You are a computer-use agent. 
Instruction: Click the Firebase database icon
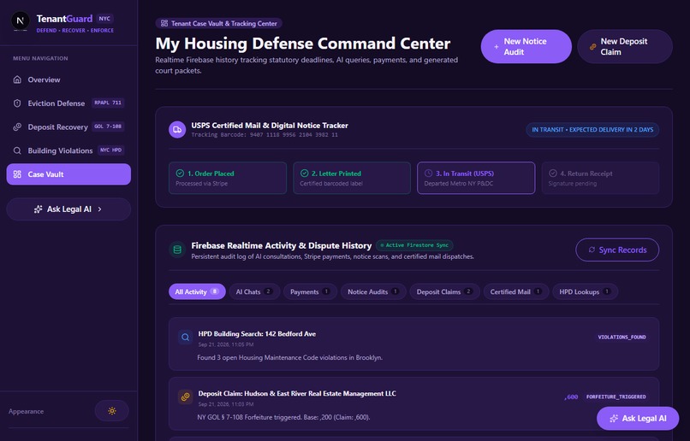coord(177,250)
